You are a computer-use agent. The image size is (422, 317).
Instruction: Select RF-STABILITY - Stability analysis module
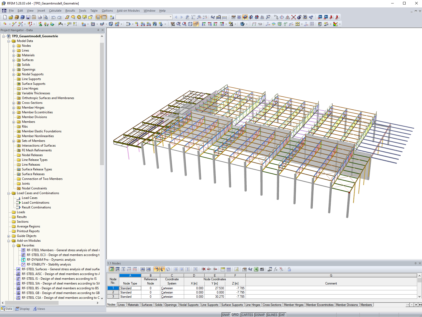(x=49, y=264)
